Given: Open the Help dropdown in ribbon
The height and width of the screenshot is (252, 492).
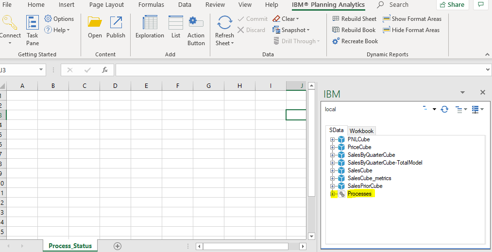Looking at the screenshot, I should pyautogui.click(x=57, y=30).
